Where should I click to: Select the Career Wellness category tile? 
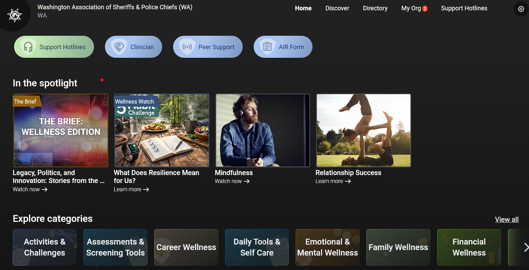click(186, 247)
